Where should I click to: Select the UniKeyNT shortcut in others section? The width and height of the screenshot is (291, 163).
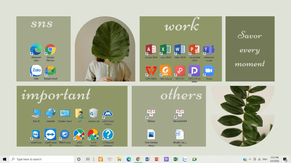pyautogui.click(x=180, y=115)
